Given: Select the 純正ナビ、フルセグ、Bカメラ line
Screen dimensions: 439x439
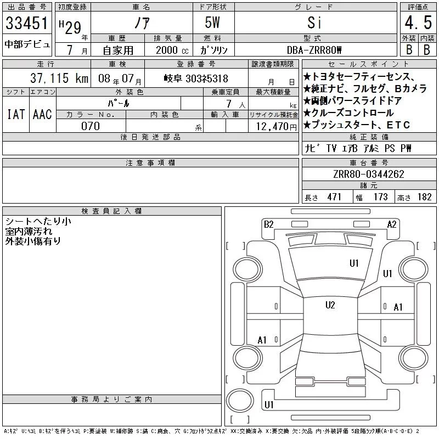Looking at the screenshot, I should [365, 88].
